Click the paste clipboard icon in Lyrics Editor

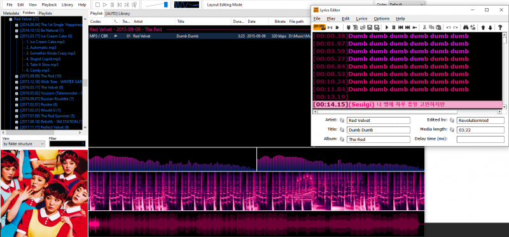[x=438, y=27]
